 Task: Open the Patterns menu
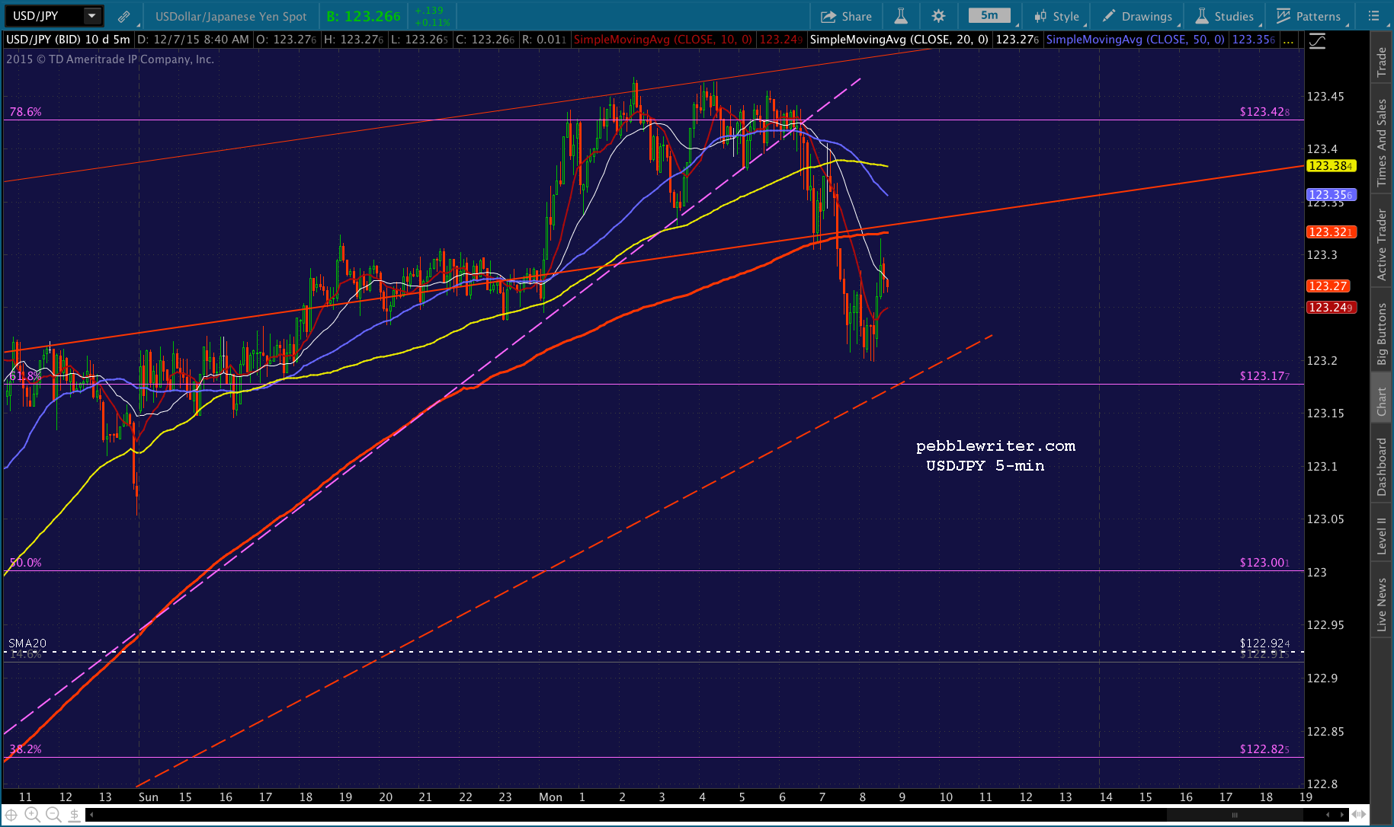[1309, 16]
